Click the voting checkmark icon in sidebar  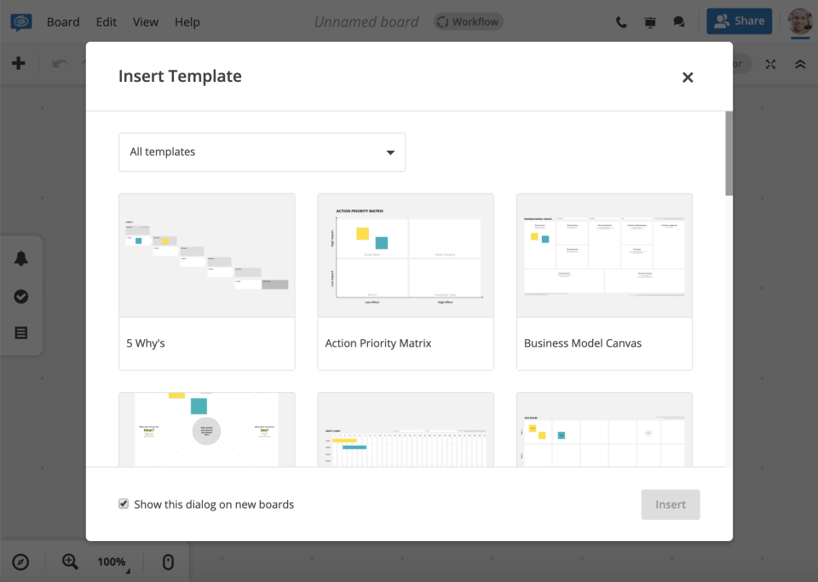tap(20, 297)
